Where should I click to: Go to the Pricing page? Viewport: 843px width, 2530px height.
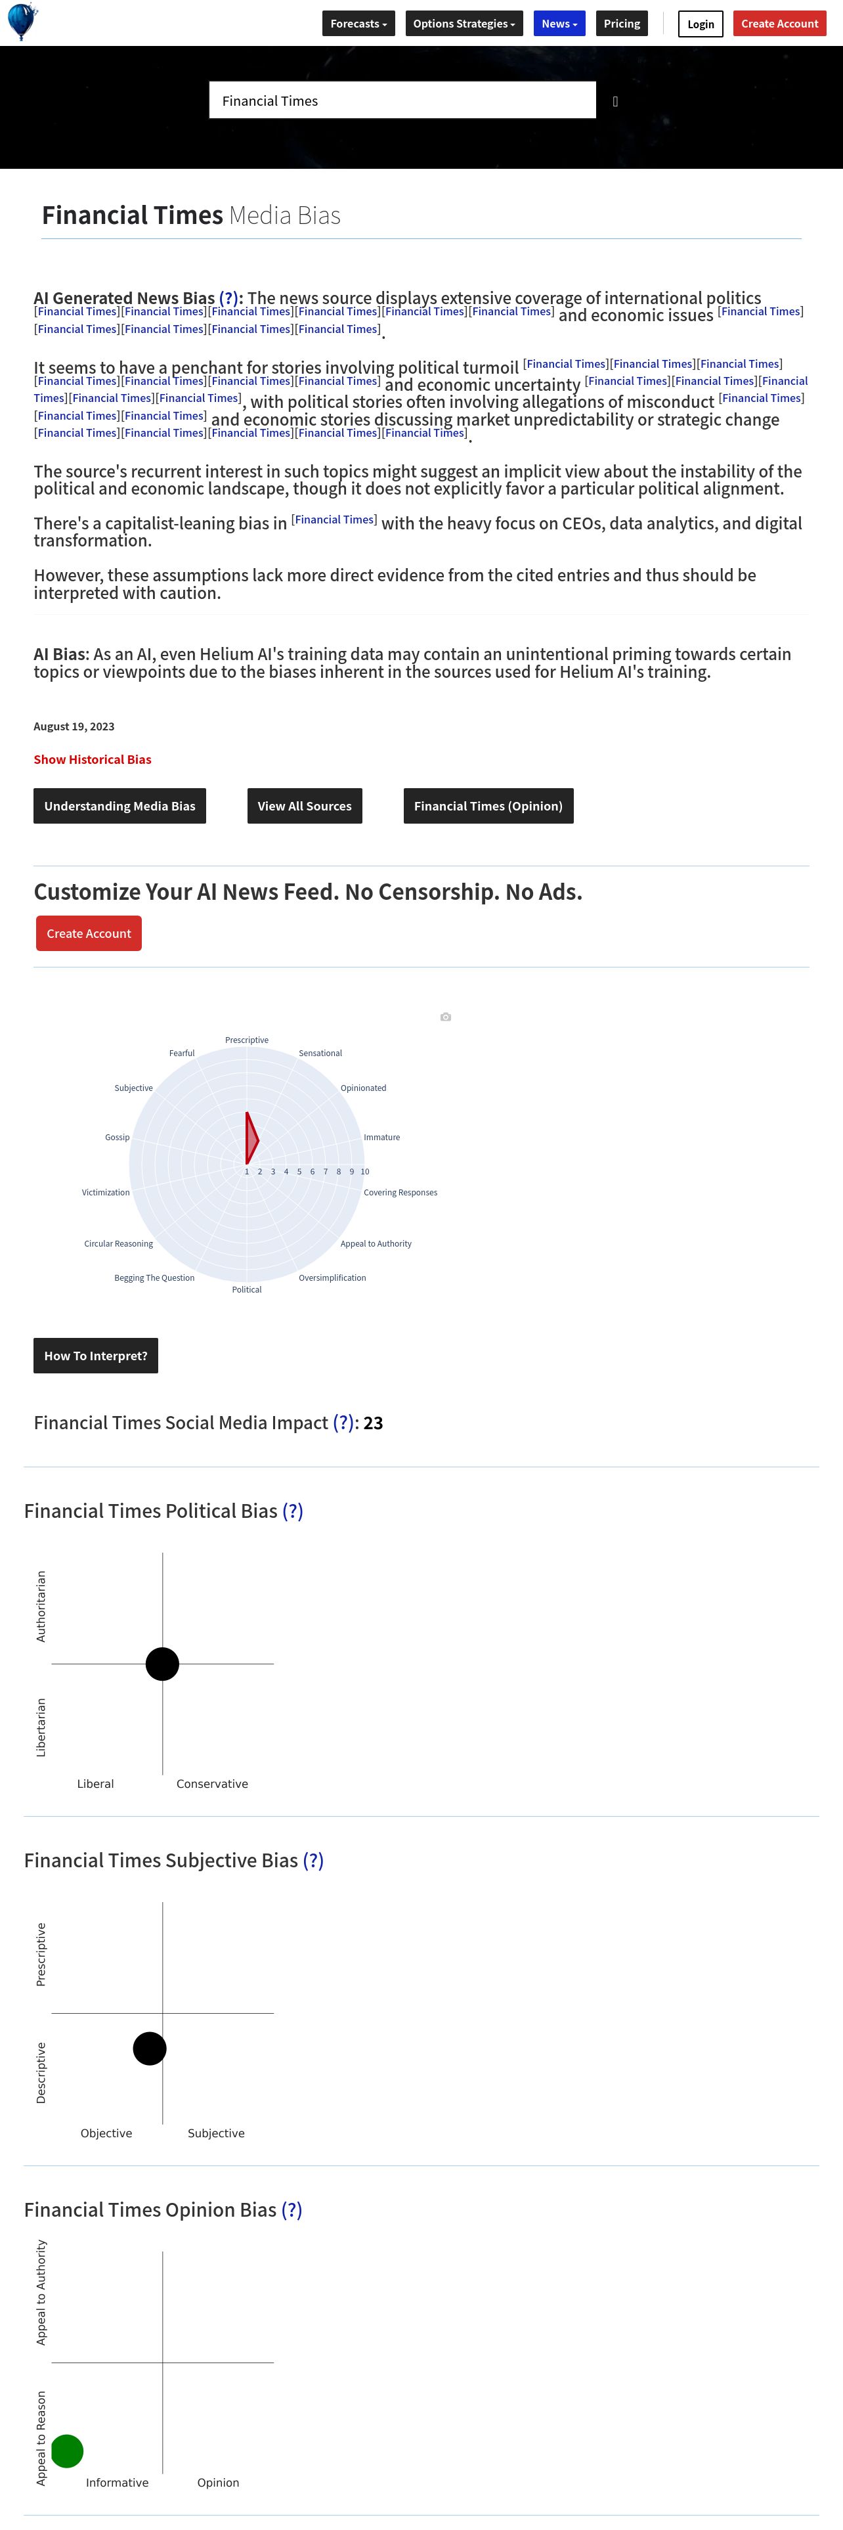[x=621, y=24]
